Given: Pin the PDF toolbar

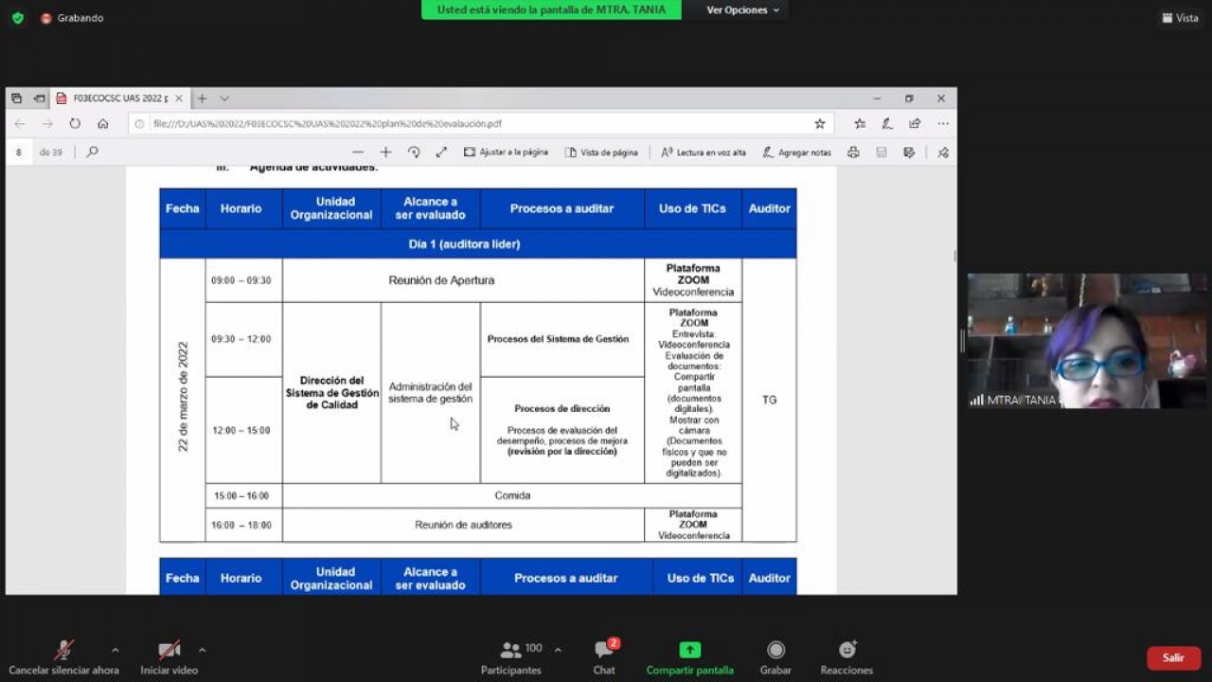Looking at the screenshot, I should tap(943, 152).
